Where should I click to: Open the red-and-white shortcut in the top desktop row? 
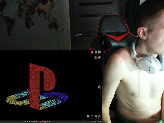coord(92,52)
